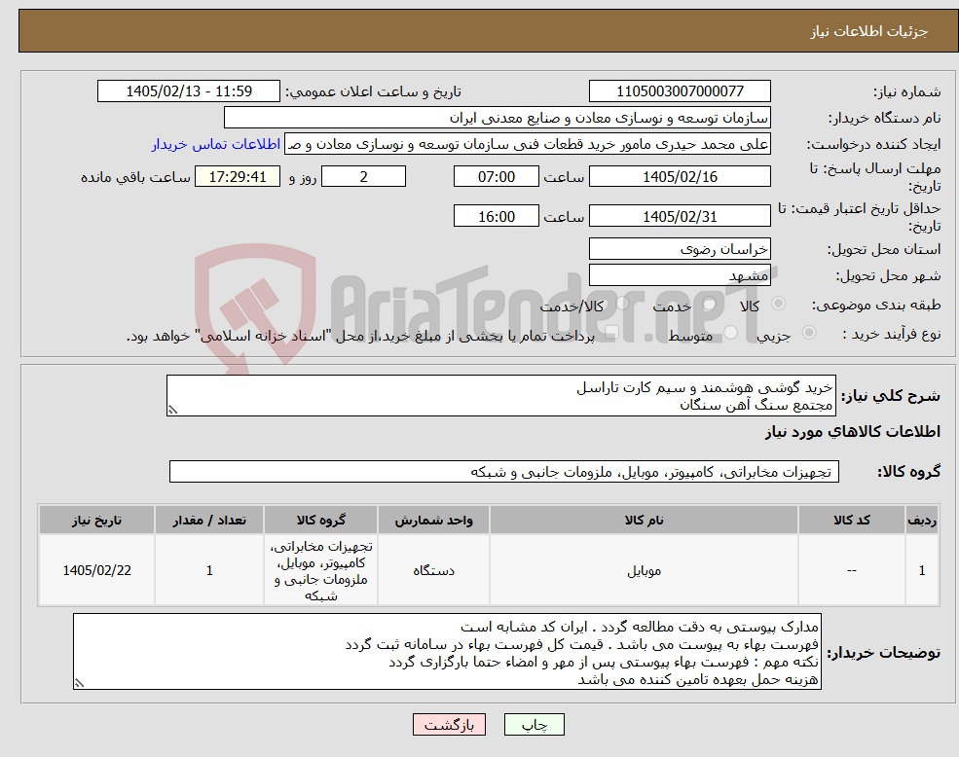Click the موبایل item name cell
This screenshot has height=757, width=959.
click(x=644, y=570)
